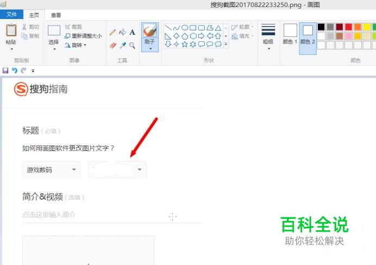Screen dimensions: 376x265
Task: Open the Paste dropdown arrow
Action: 11,49
